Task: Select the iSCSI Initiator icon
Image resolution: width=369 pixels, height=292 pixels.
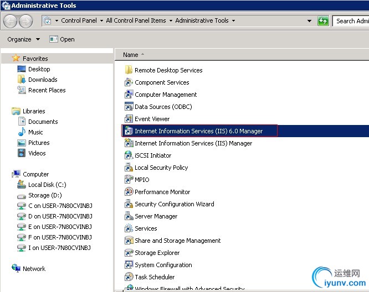Action: click(129, 155)
